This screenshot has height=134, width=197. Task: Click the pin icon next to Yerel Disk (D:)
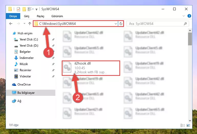tap(53, 46)
